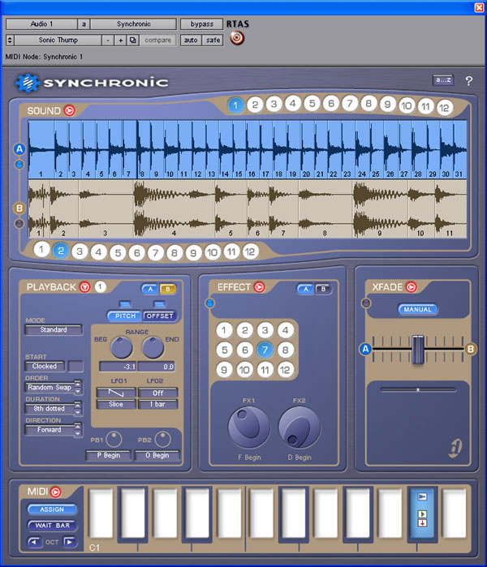The width and height of the screenshot is (487, 567).
Task: Select PLAYBACK tab B
Action: [x=168, y=289]
